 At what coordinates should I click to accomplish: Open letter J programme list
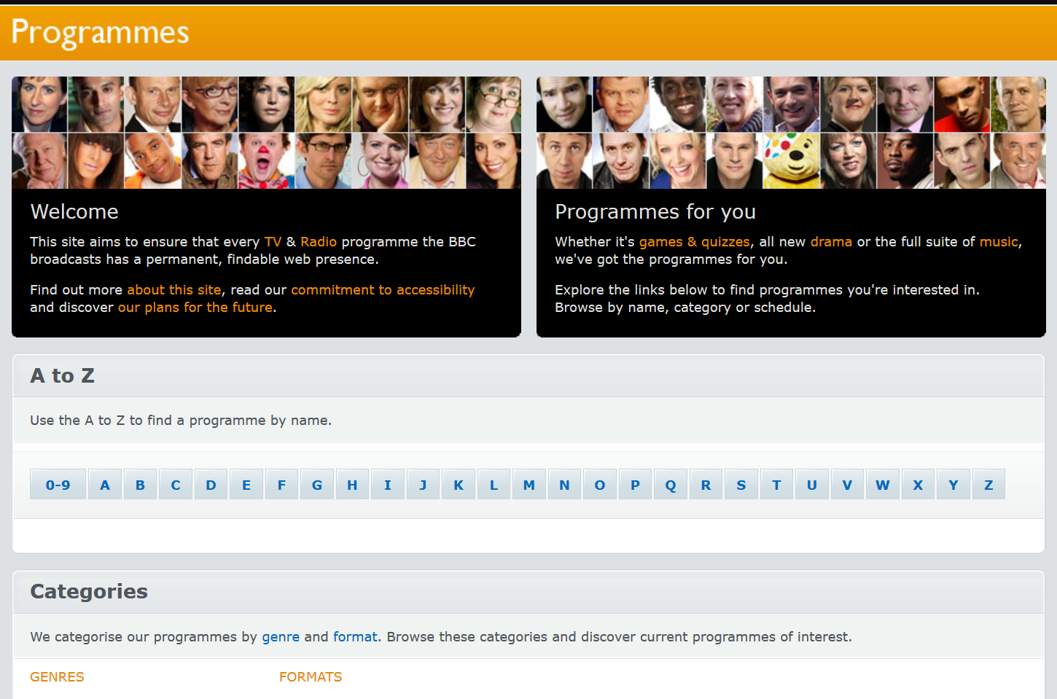423,485
